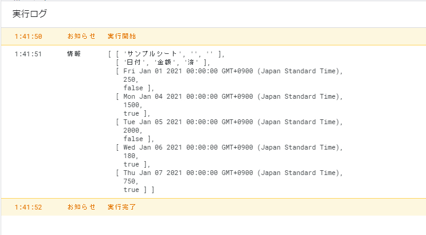Click the '日付', '金額', '済' header line

tap(163, 62)
